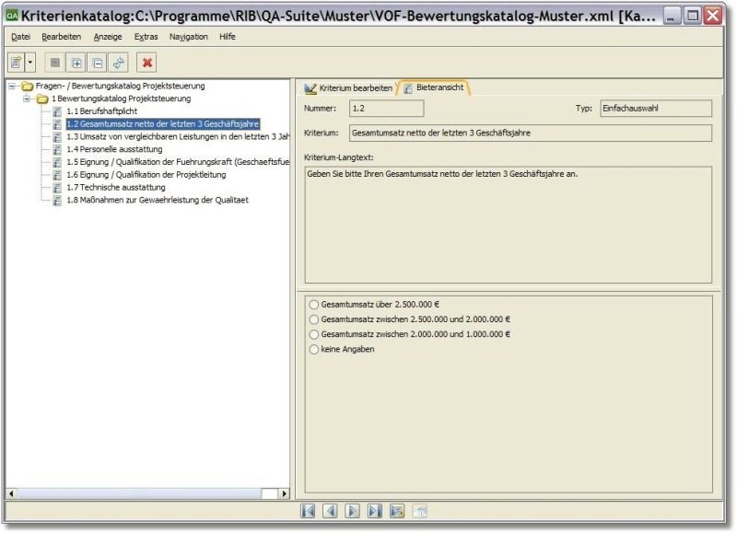
Task: Select tree item '1.7 Technische ausstattung'
Action: pyautogui.click(x=116, y=188)
